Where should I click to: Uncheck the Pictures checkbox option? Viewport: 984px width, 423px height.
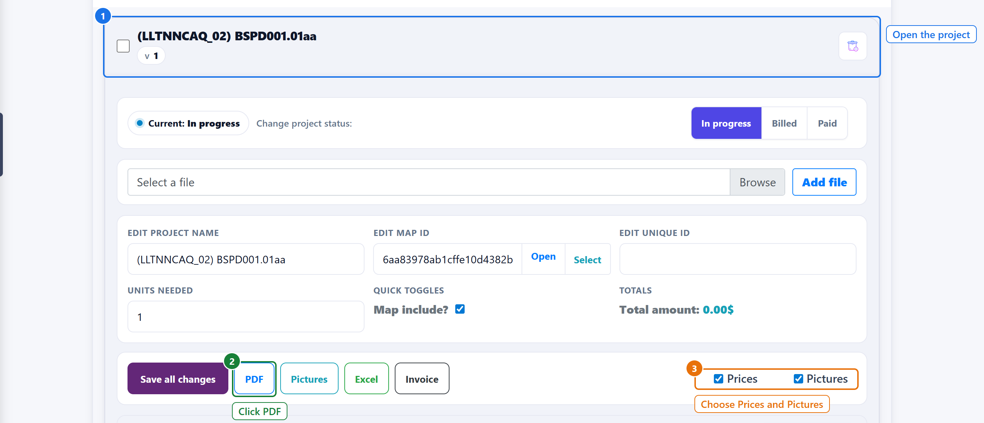click(798, 378)
